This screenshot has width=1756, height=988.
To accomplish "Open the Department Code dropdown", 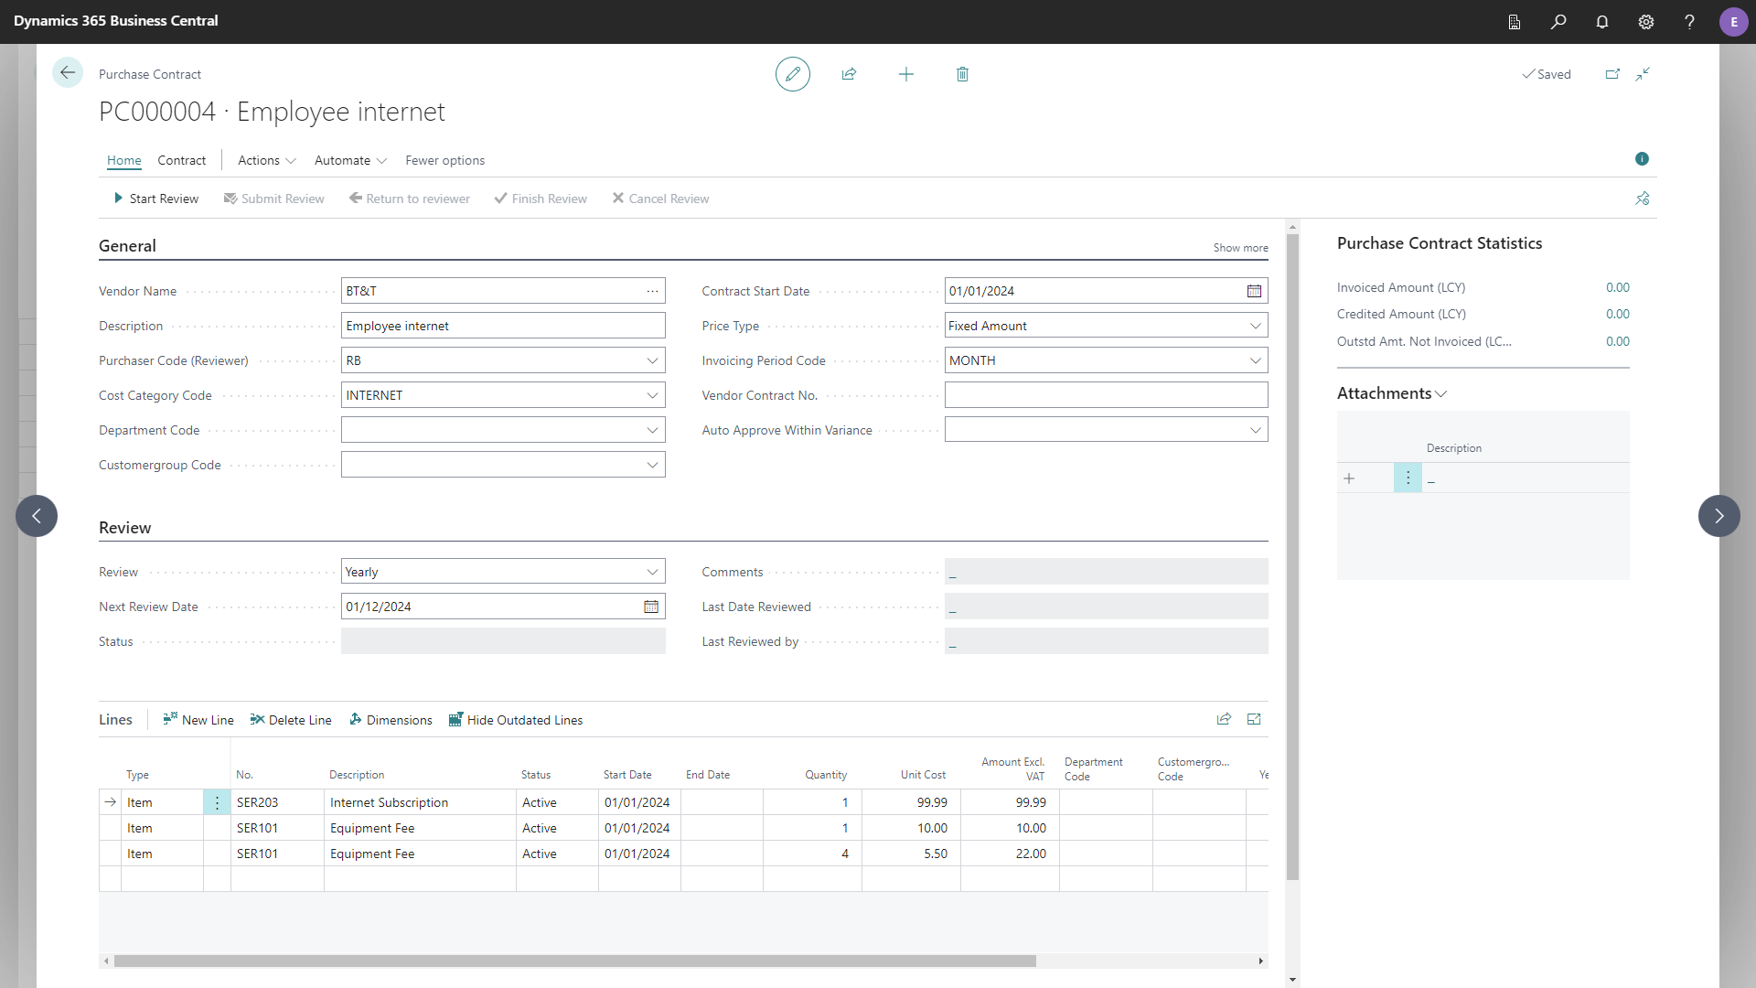I will (652, 430).
